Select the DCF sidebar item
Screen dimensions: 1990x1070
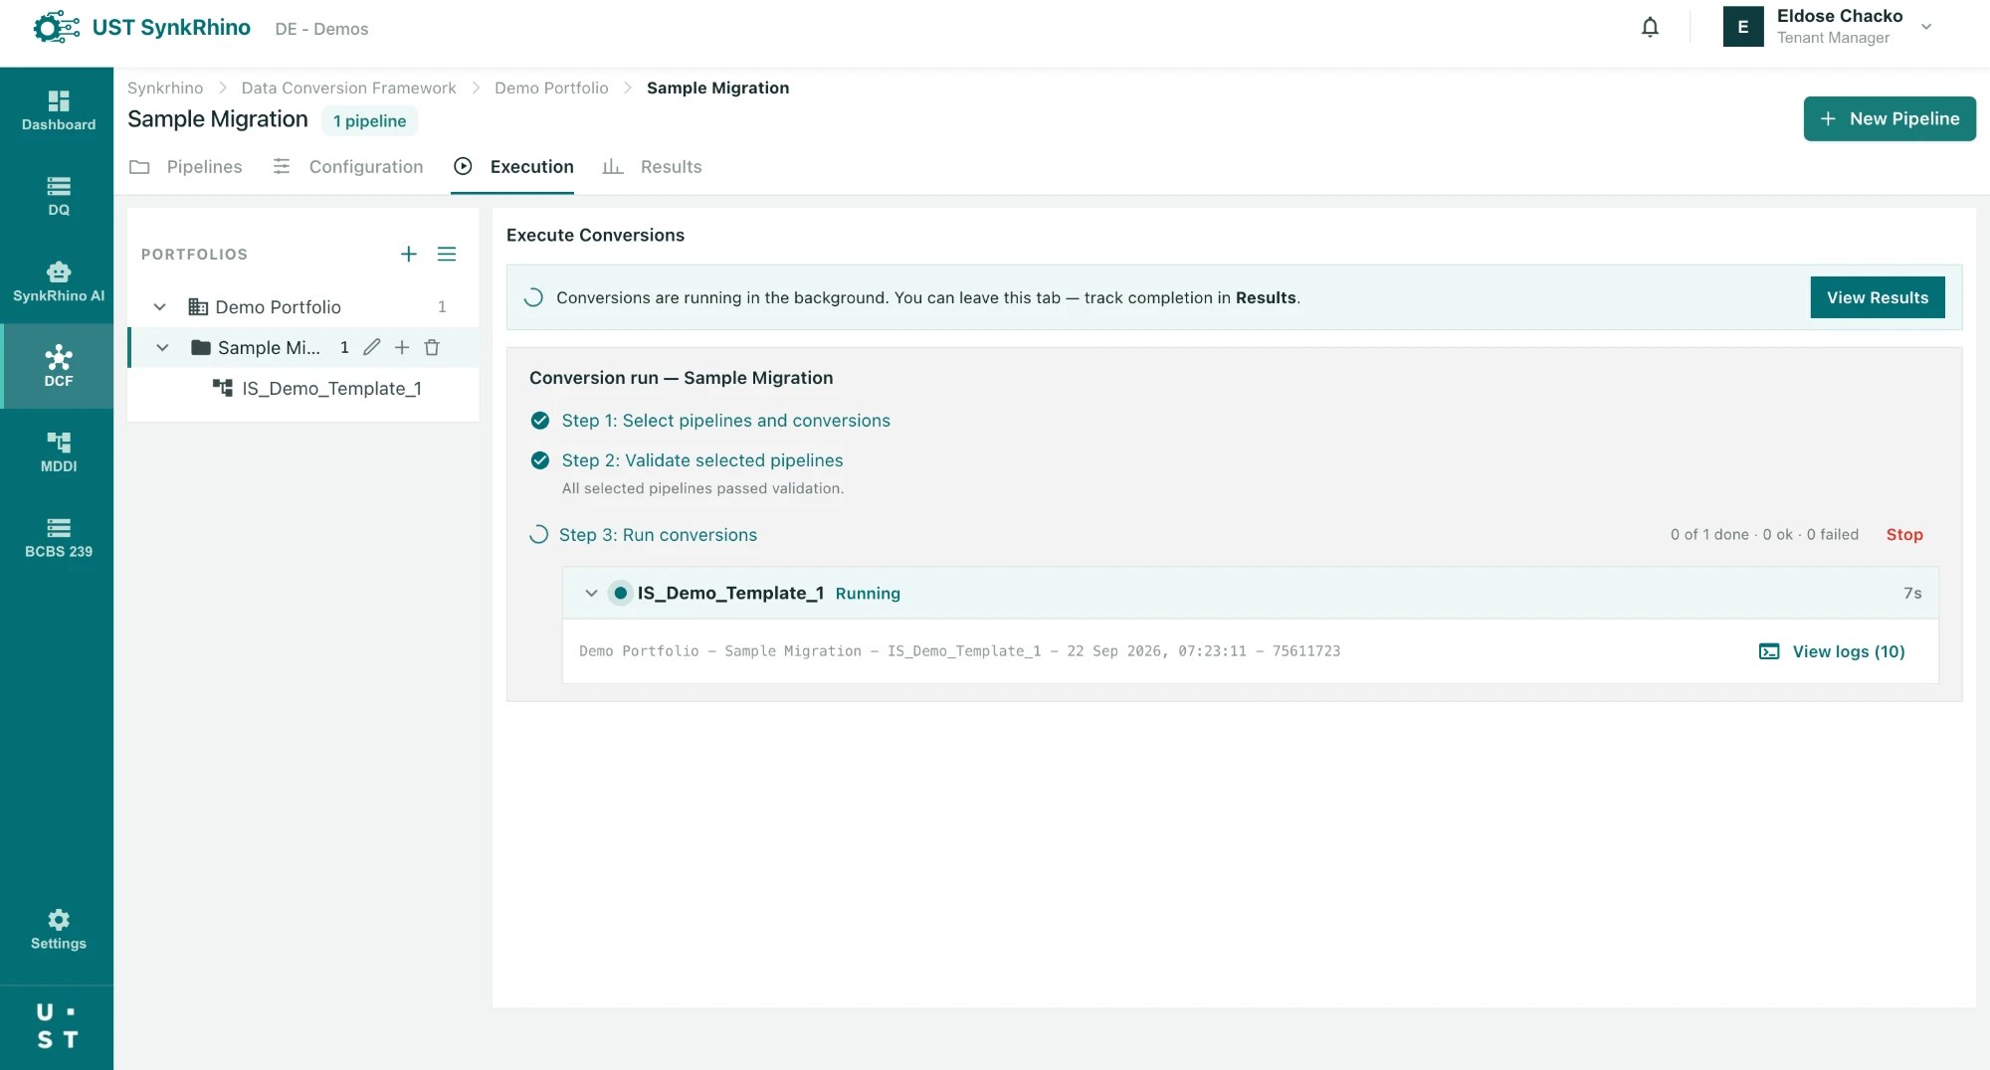click(58, 367)
